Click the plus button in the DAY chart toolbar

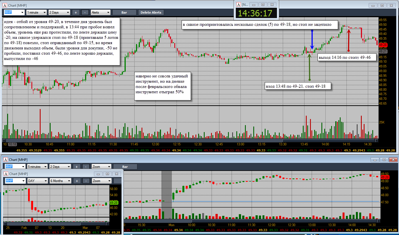[x=77, y=181]
